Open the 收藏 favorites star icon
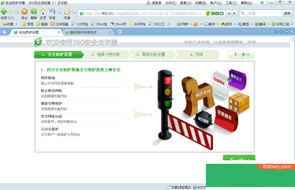The width and height of the screenshot is (295, 190). [x=4, y=24]
